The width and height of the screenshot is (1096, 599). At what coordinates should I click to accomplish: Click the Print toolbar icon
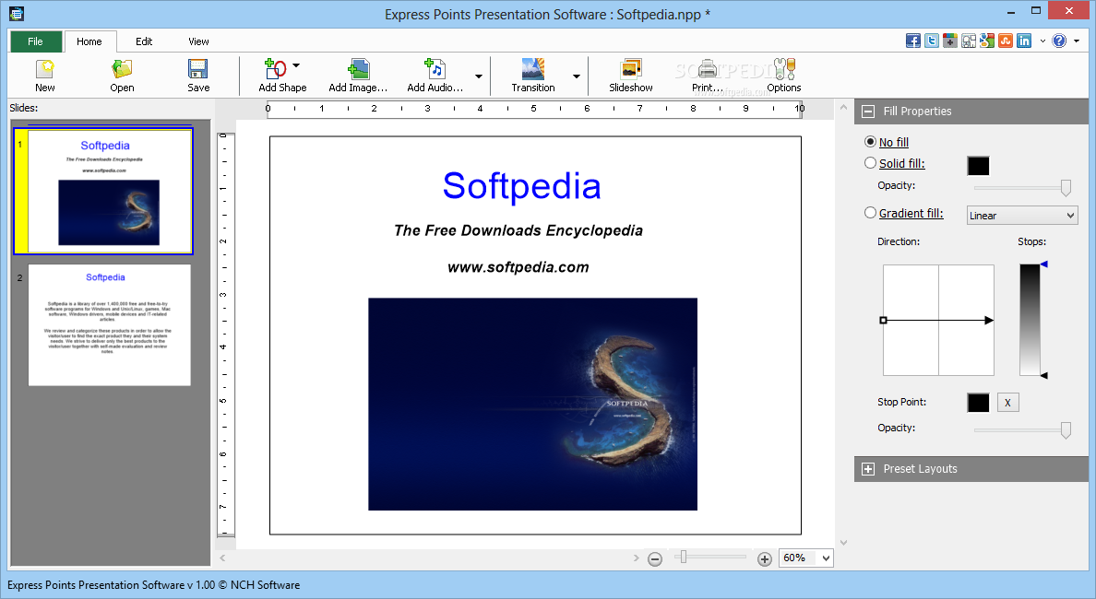708,68
